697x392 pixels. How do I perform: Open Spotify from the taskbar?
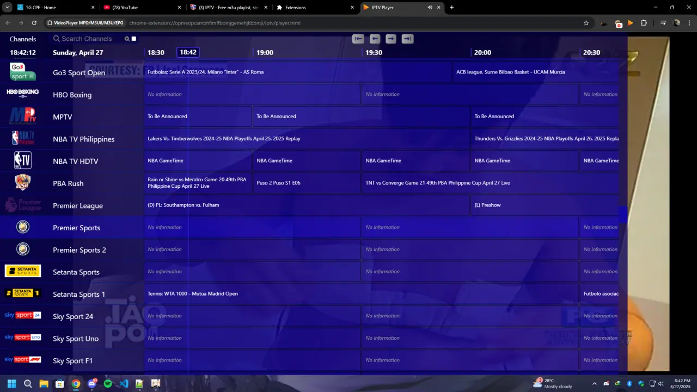tap(108, 384)
